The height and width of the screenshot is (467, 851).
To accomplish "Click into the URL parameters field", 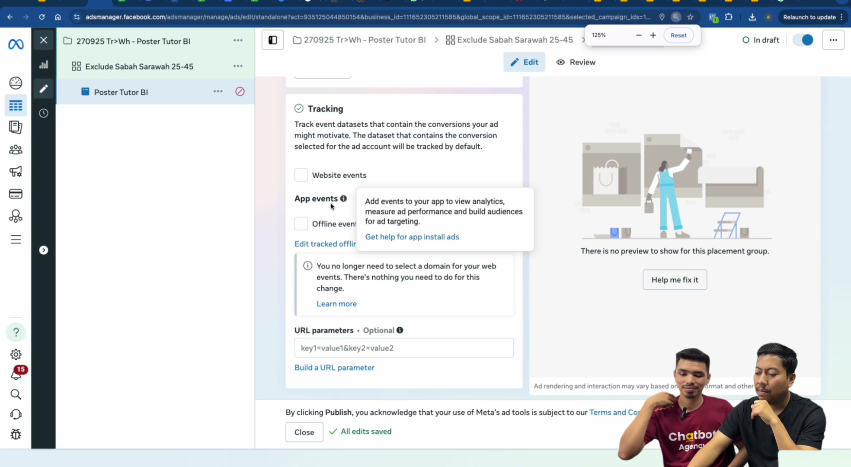I will coord(404,348).
